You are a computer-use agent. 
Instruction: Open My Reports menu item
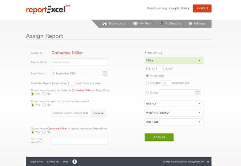170,24
